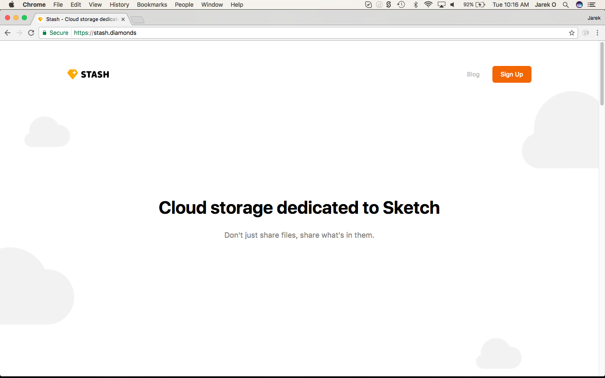Click the green Secure padlock indicator
The height and width of the screenshot is (378, 605).
click(55, 33)
